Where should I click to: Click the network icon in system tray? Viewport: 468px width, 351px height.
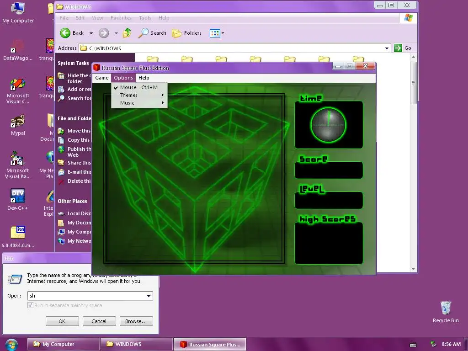pyautogui.click(x=433, y=344)
